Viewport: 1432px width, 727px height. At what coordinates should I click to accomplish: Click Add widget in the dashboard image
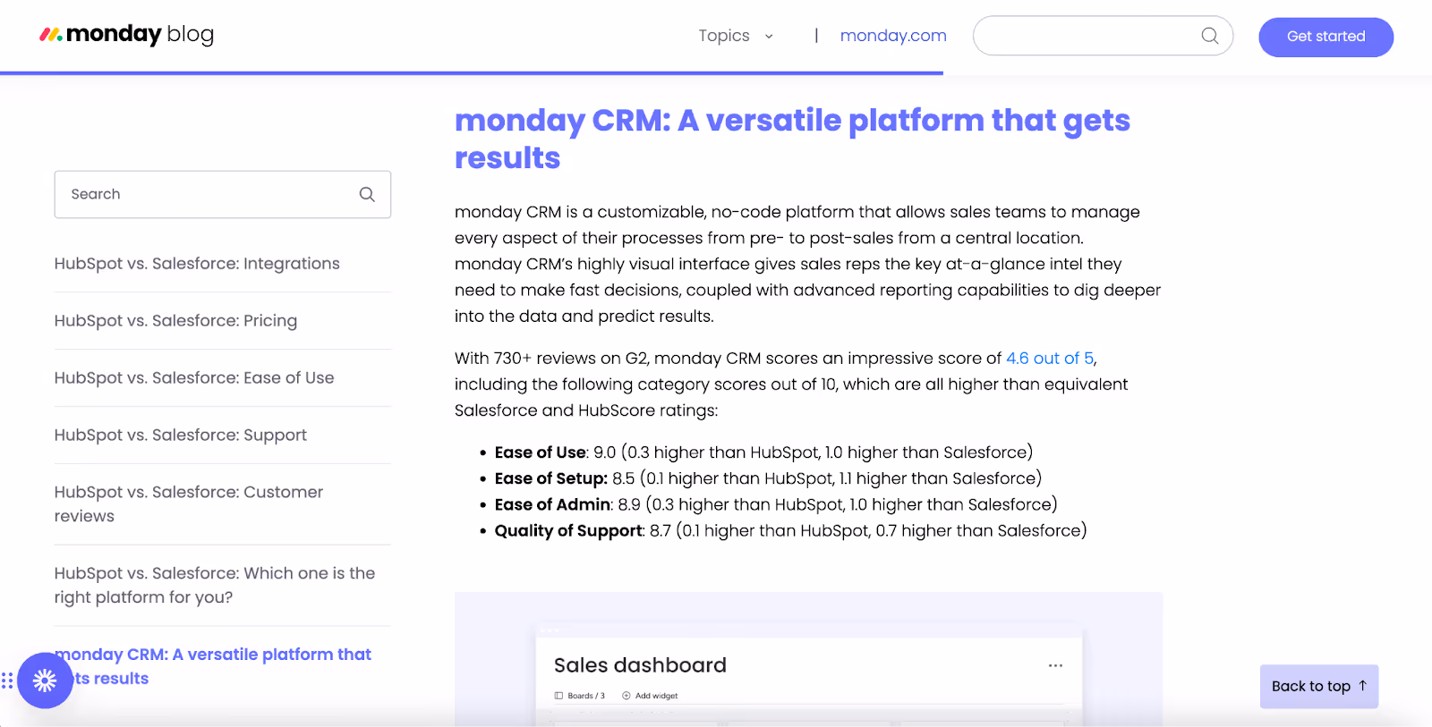click(x=650, y=696)
